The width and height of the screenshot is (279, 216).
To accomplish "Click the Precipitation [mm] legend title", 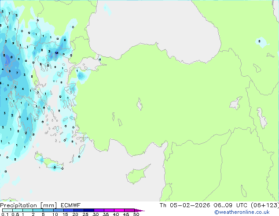I will click(x=26, y=205).
